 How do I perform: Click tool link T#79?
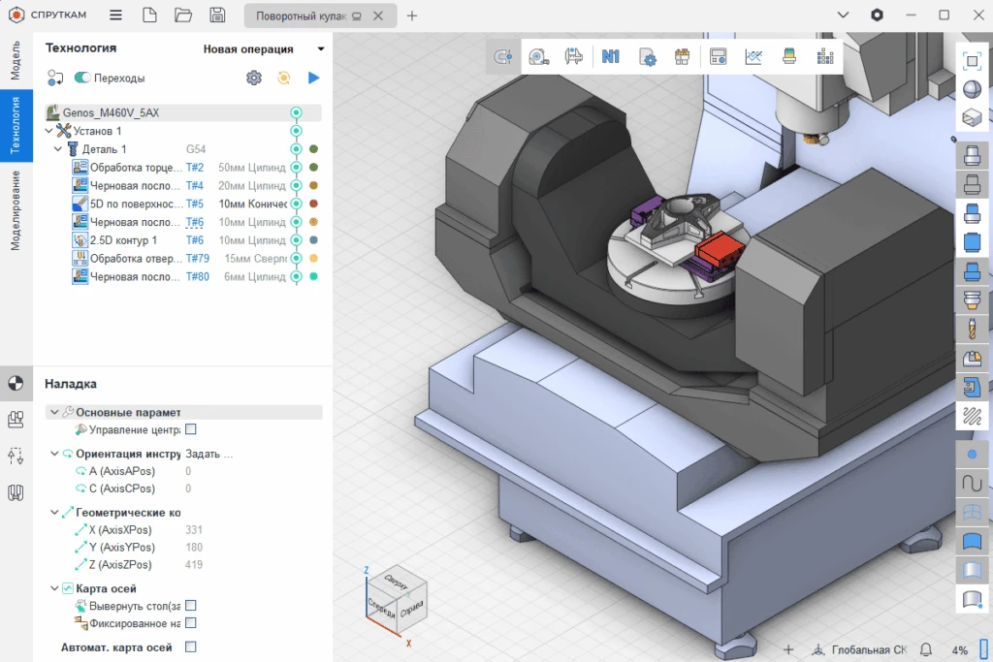pos(197,259)
